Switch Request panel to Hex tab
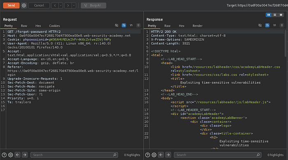288x160 pixels. (38, 26)
